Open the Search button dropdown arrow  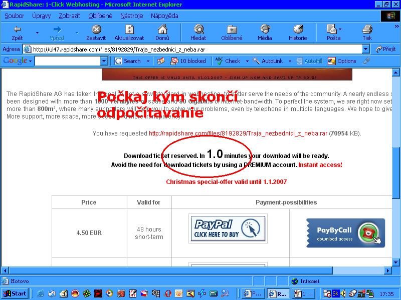148,61
